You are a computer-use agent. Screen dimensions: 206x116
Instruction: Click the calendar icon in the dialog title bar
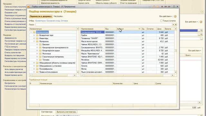pyautogui.click(x=158, y=6)
